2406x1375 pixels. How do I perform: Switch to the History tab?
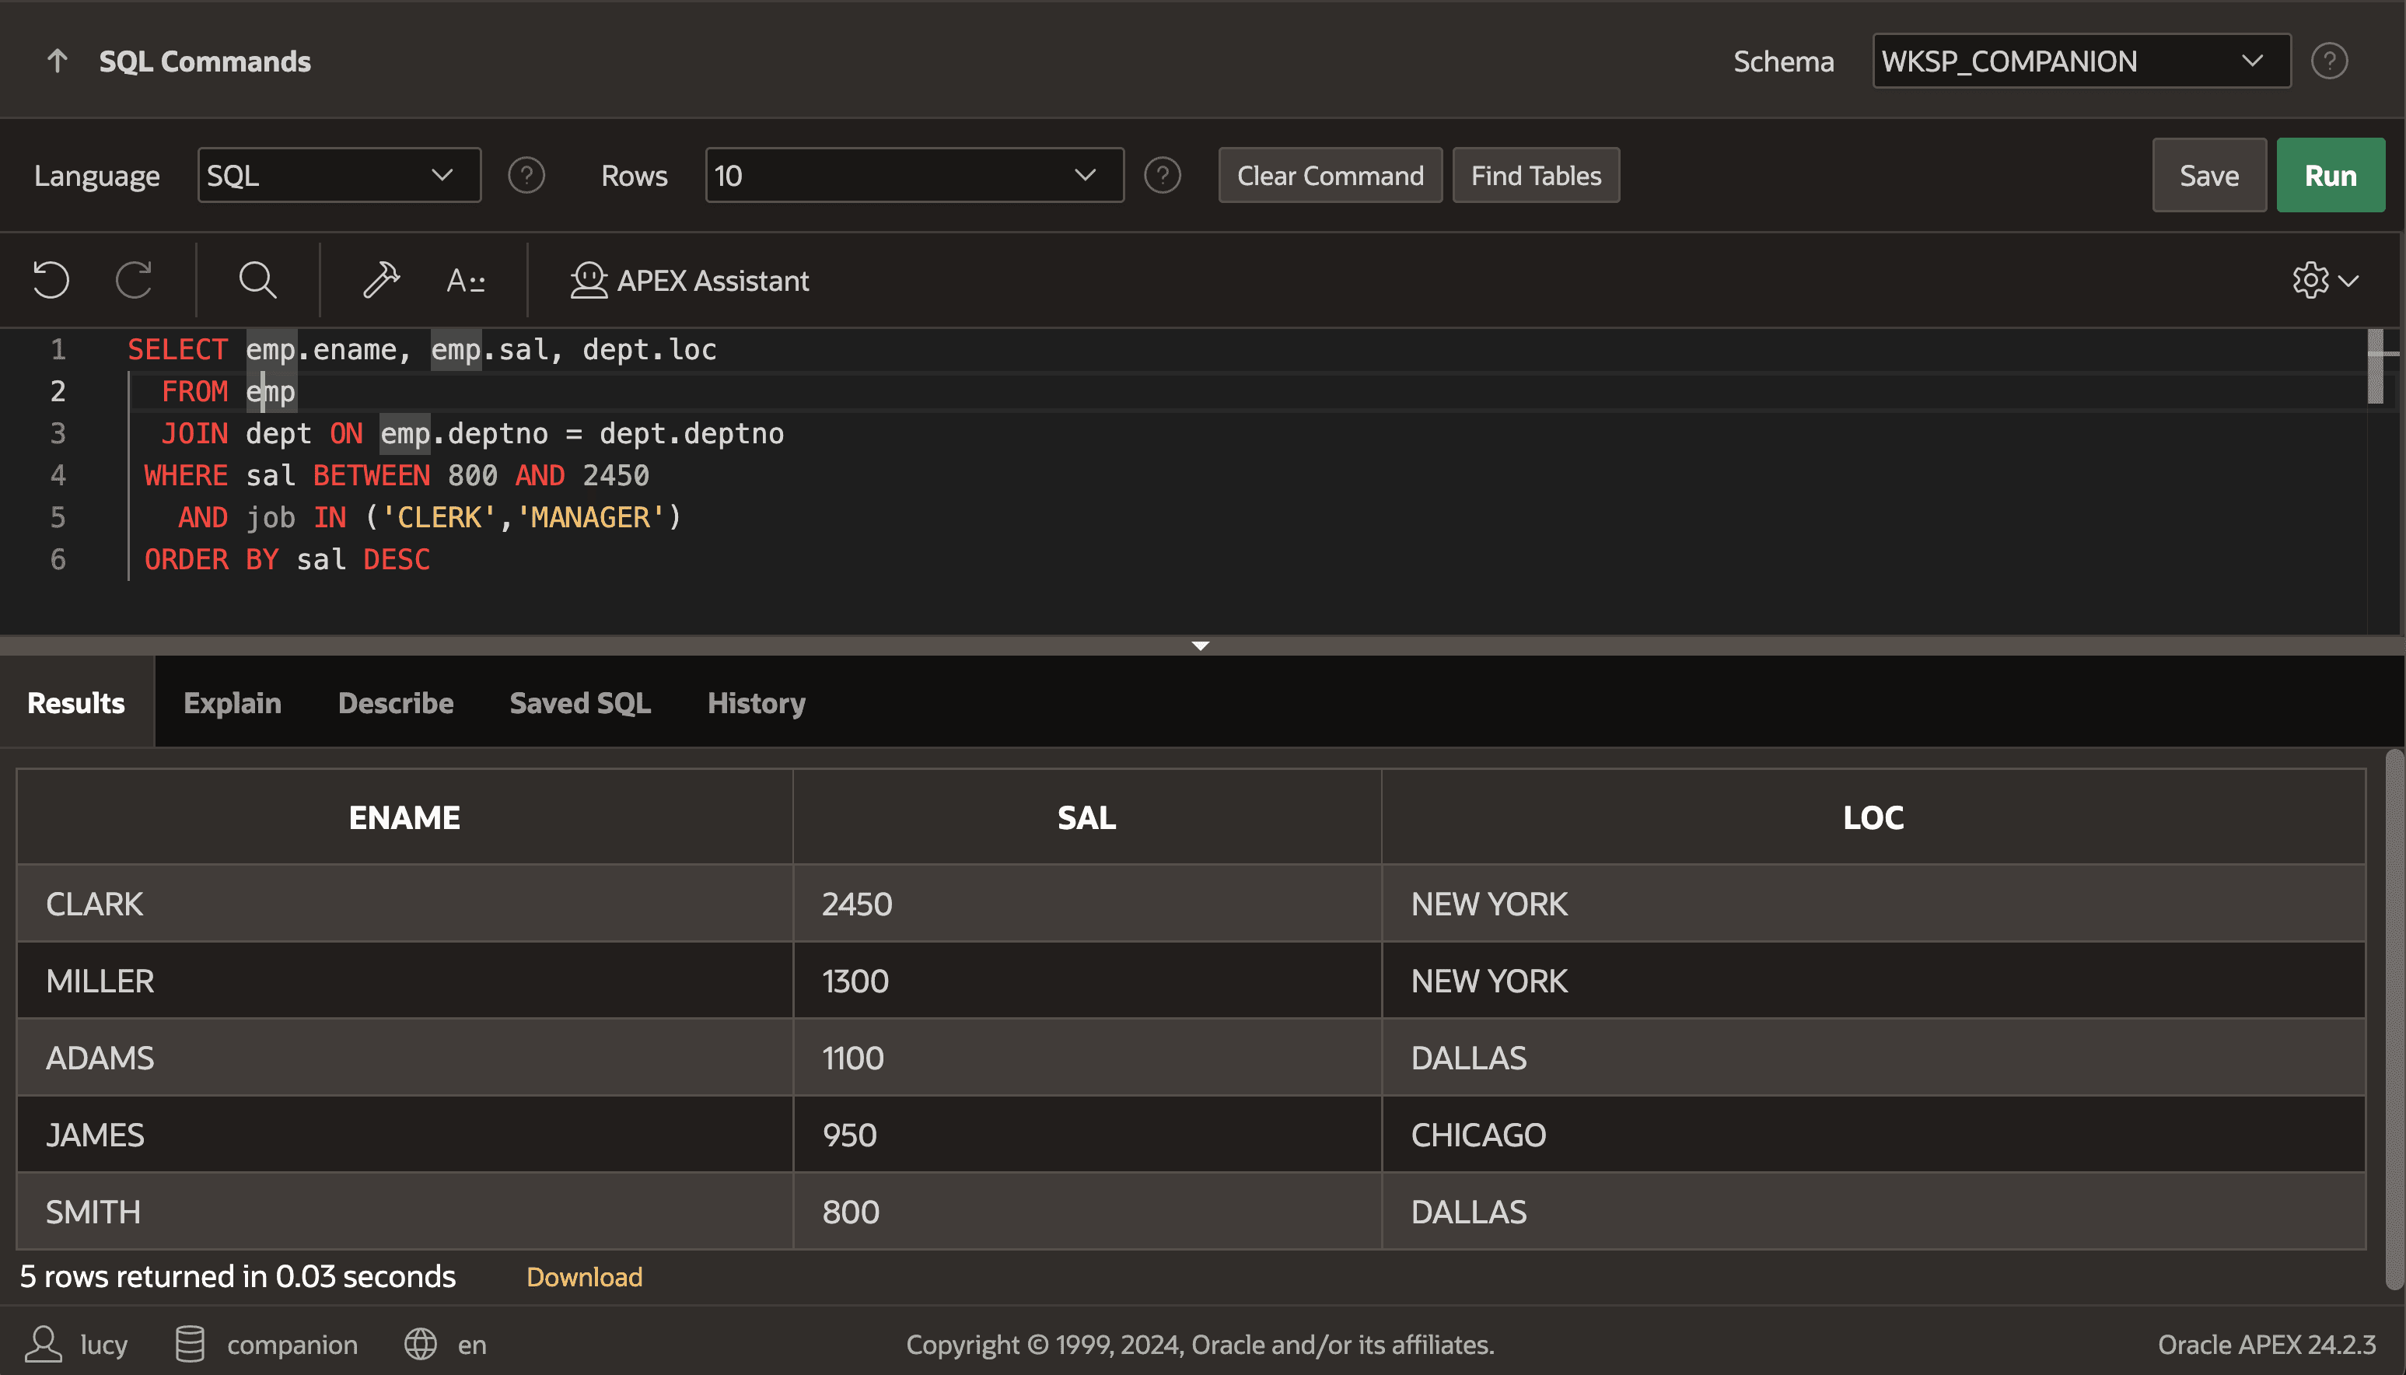click(x=757, y=702)
